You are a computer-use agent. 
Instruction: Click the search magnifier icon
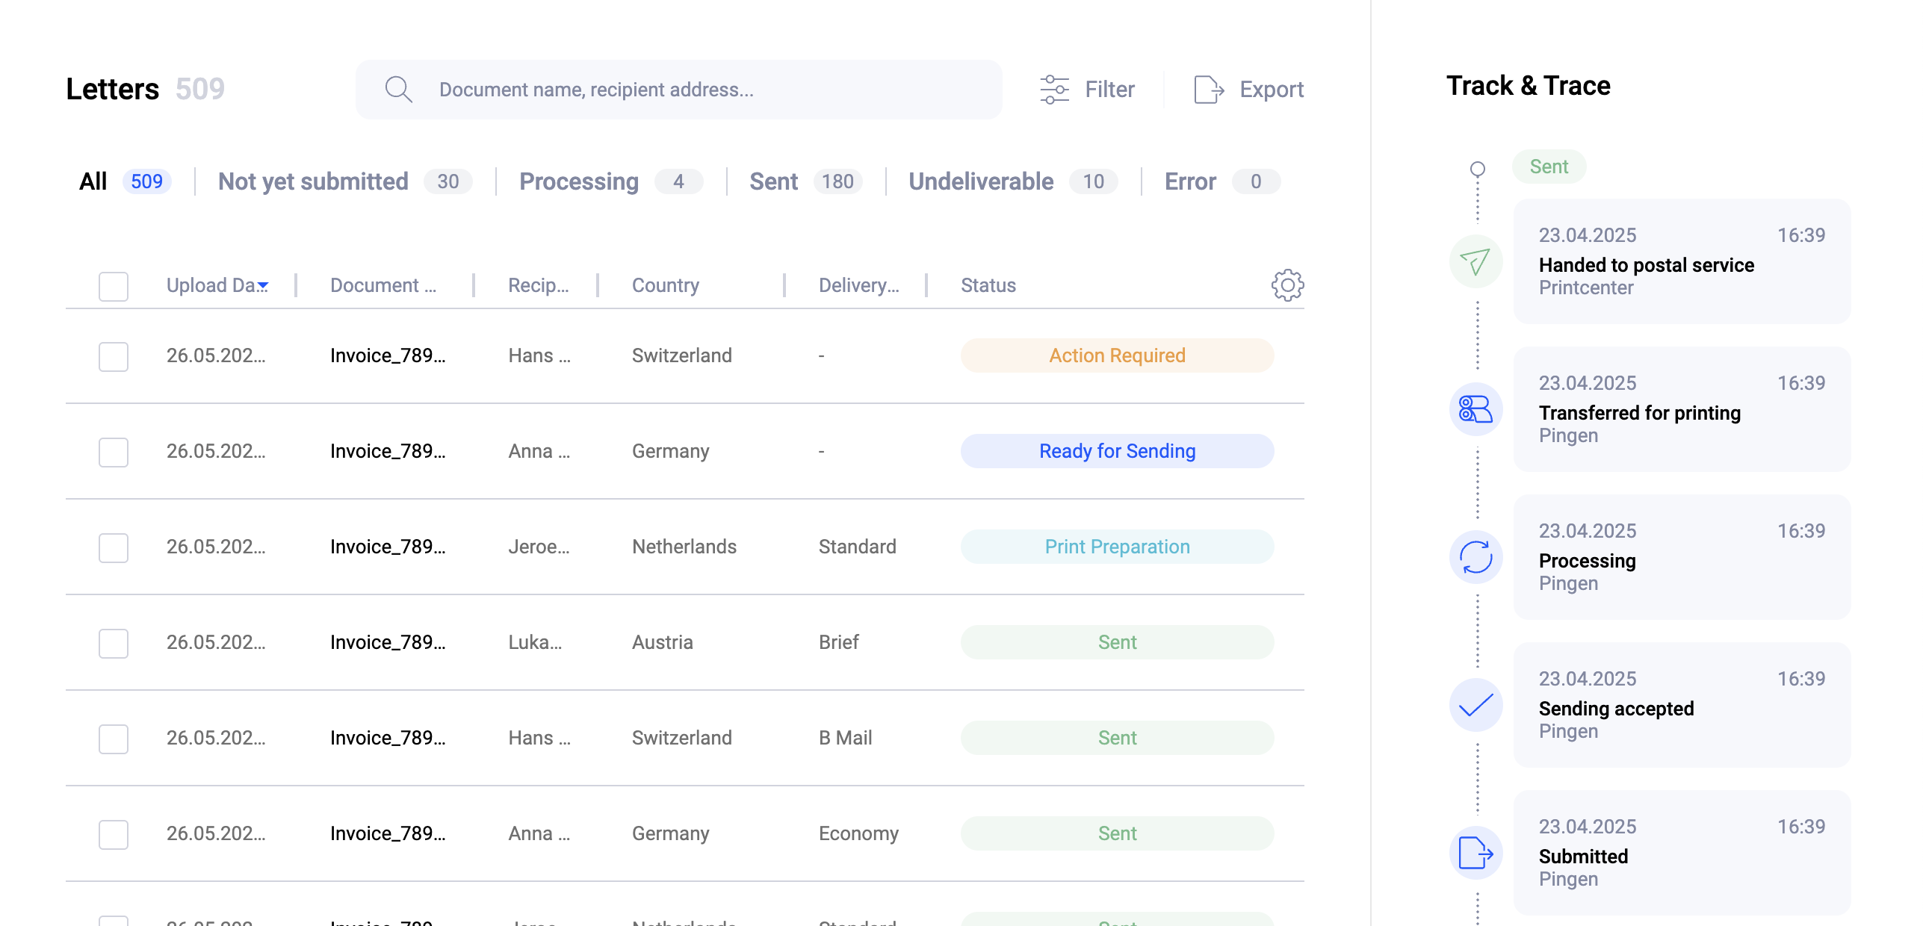pos(399,89)
